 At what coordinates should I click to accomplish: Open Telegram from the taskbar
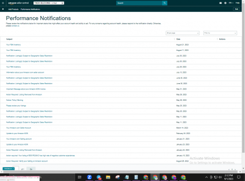coord(99,177)
